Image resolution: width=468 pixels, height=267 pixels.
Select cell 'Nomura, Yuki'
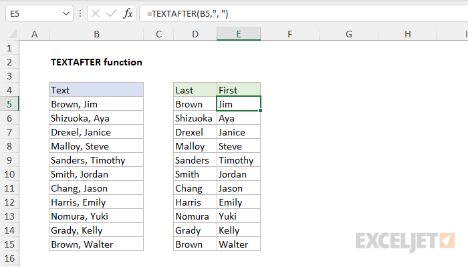(96, 216)
